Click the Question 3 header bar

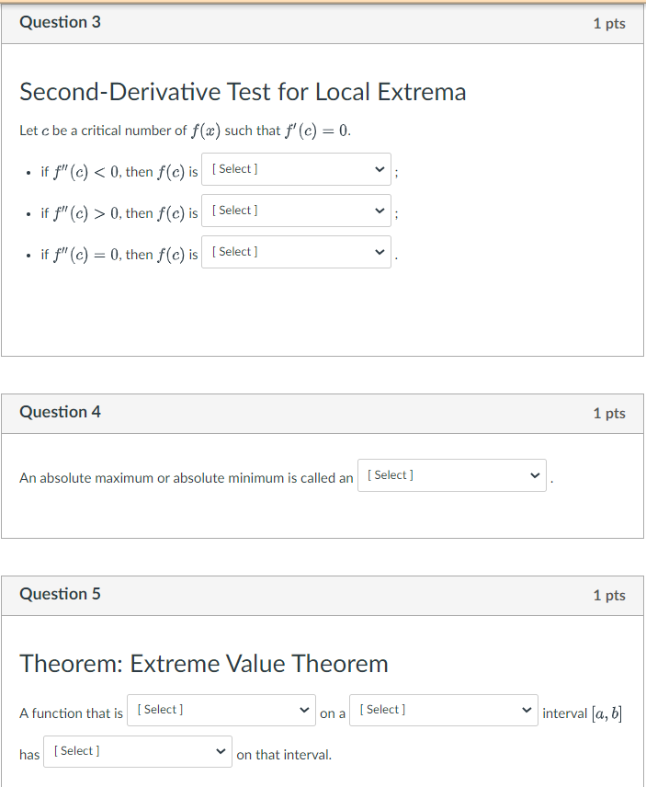point(322,22)
